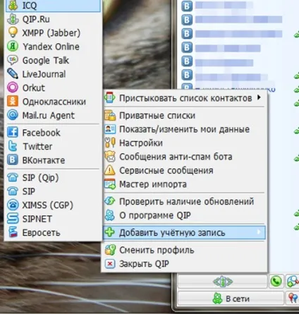Click the LiveJournal pencil icon
This screenshot has width=299, height=314.
pyautogui.click(x=13, y=74)
